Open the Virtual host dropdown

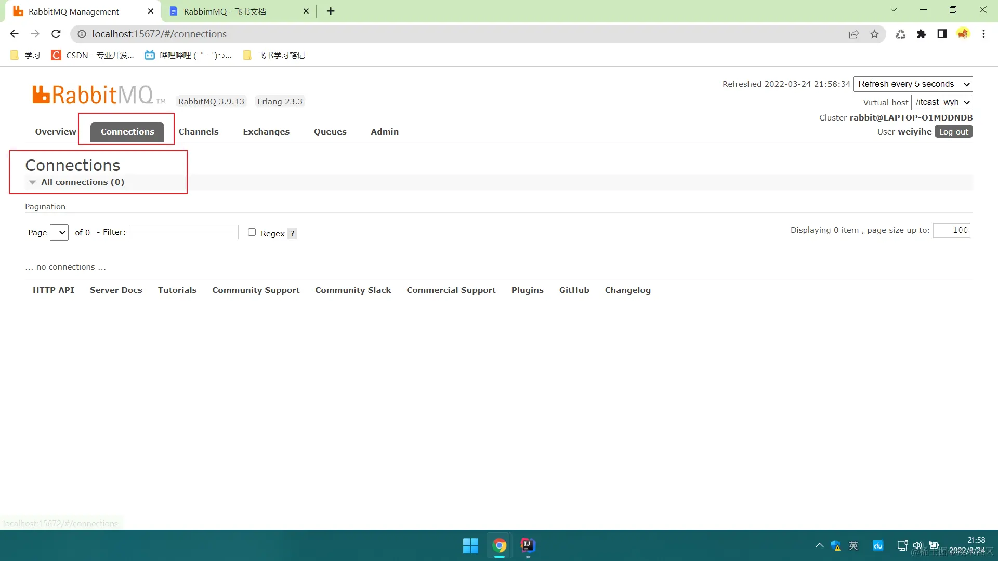click(x=941, y=102)
